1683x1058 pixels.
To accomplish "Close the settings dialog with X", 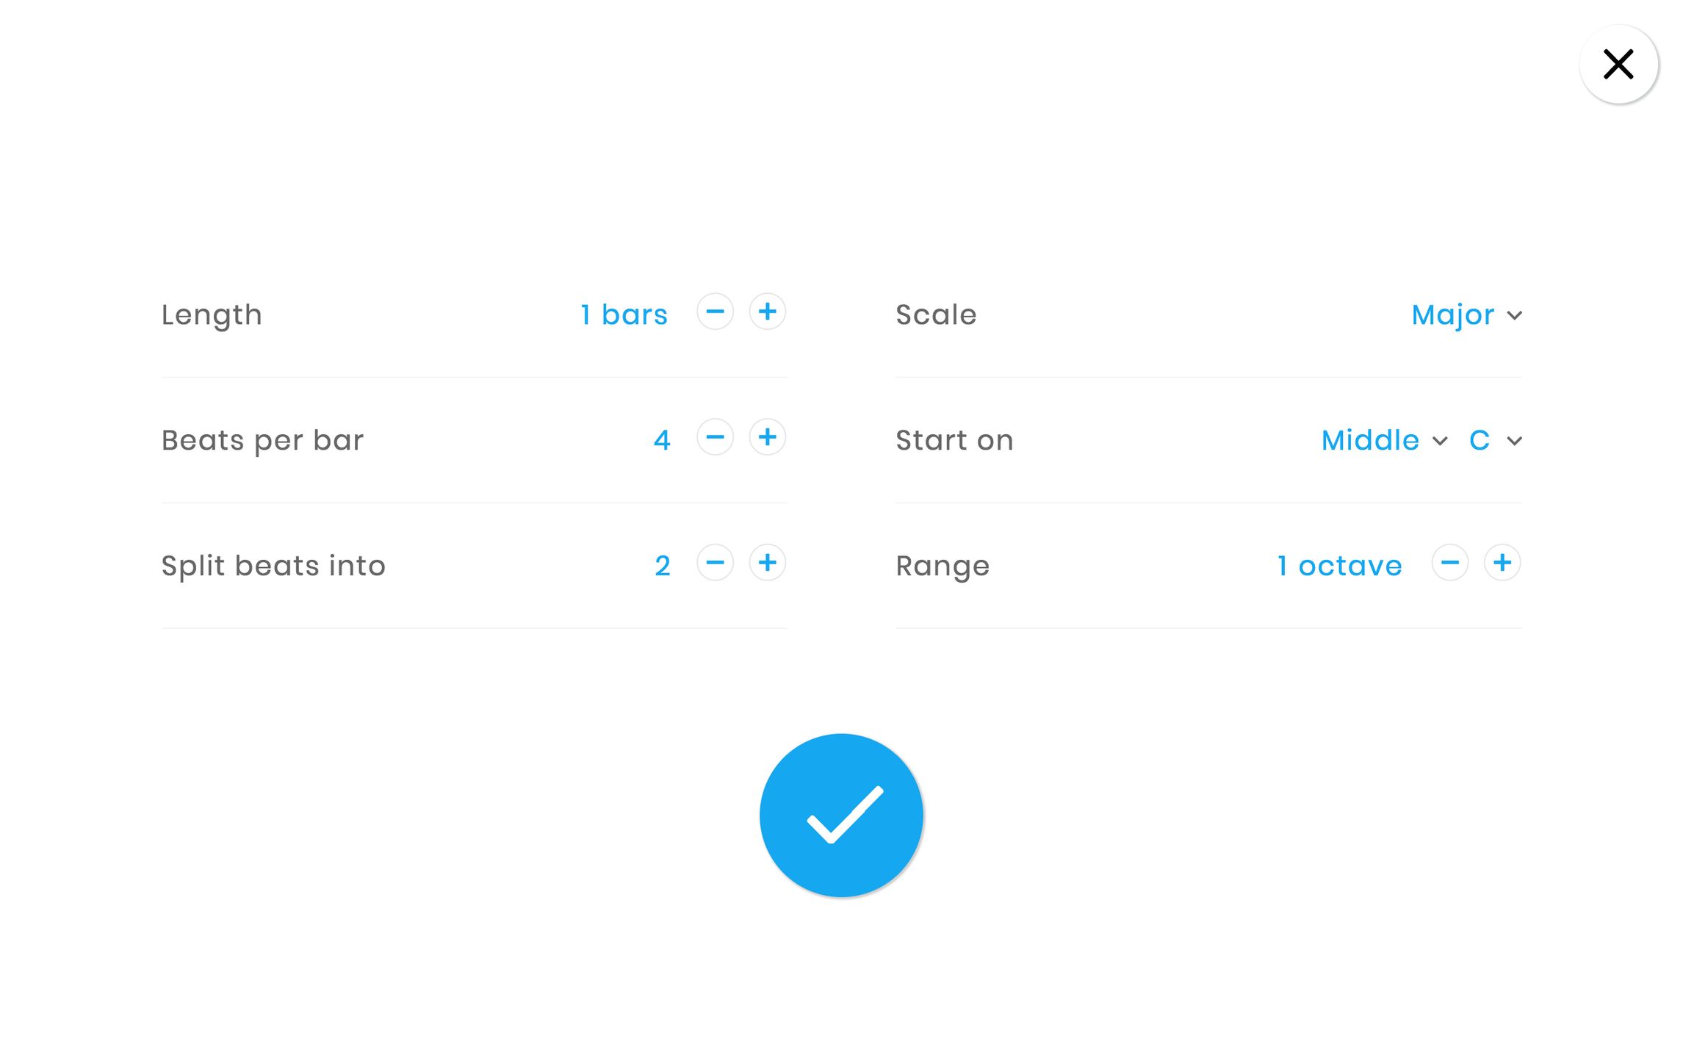I will tap(1618, 65).
